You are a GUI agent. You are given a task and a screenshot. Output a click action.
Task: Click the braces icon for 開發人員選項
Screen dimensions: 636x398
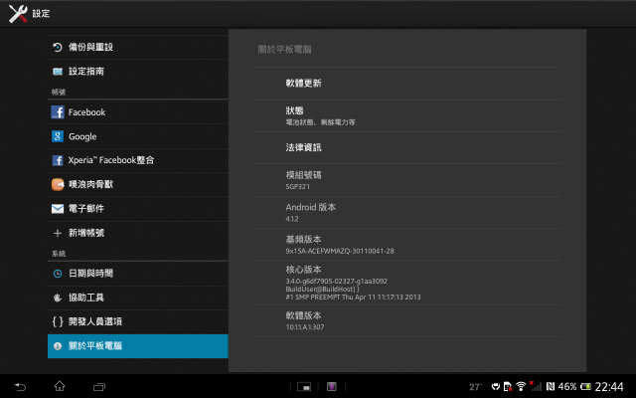click(58, 321)
